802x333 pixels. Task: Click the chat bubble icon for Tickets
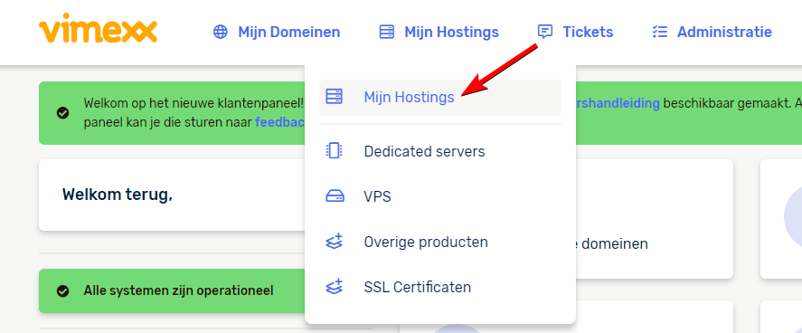[545, 33]
